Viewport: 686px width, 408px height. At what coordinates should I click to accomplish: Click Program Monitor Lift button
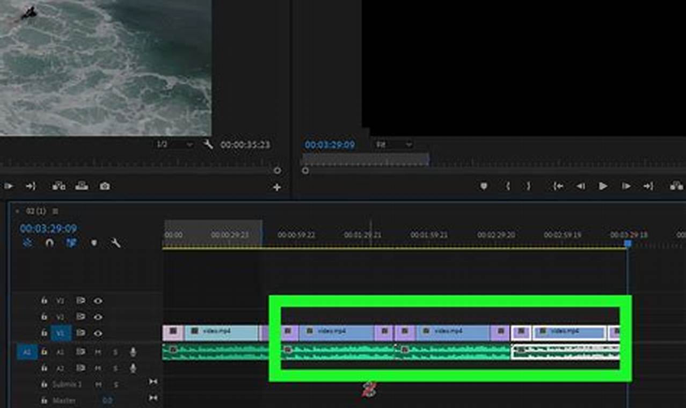click(x=676, y=186)
